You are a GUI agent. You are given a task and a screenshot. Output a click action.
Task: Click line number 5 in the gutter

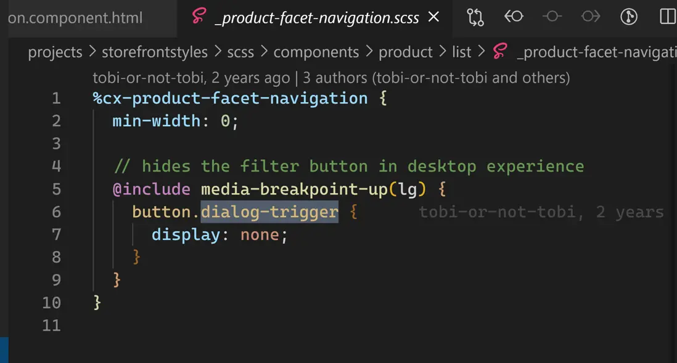click(x=56, y=189)
